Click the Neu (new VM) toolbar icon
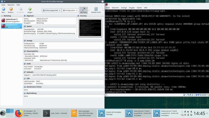This screenshot has width=209, height=118. (x=4, y=9)
